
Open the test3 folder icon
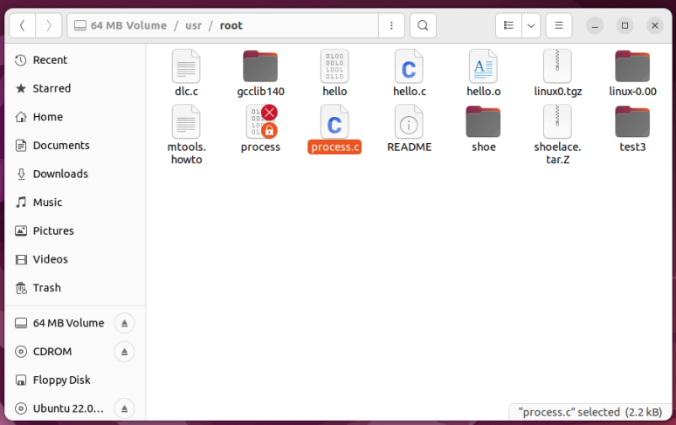[x=632, y=122]
